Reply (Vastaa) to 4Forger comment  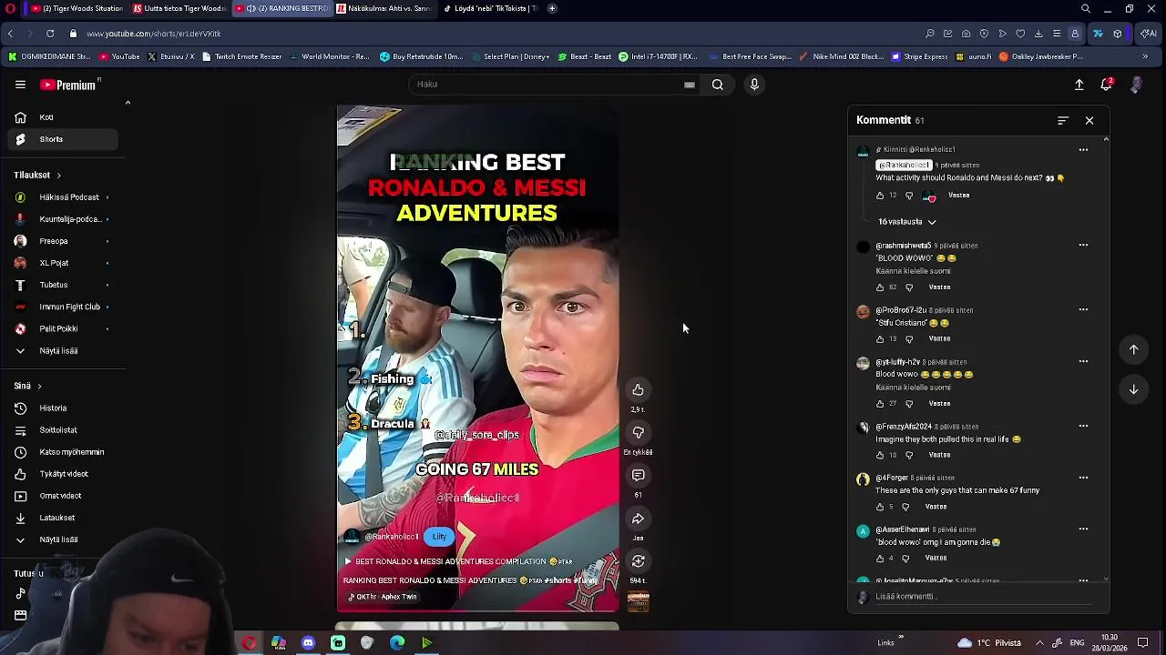pos(936,507)
